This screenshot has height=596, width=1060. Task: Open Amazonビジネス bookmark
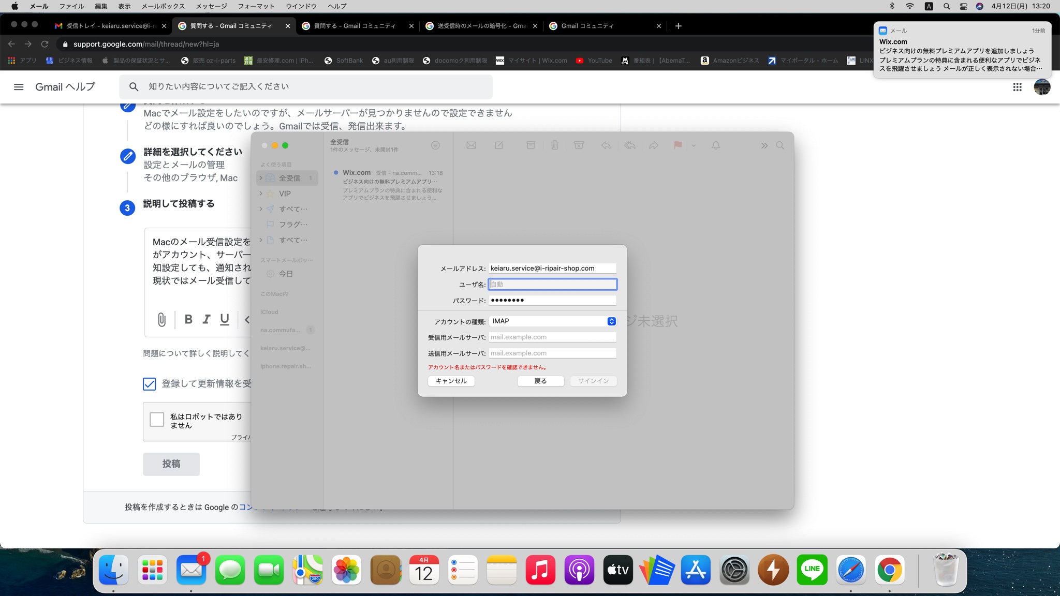coord(730,61)
